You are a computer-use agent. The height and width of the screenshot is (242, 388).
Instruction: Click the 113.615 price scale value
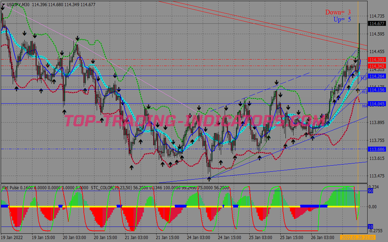coord(377,158)
